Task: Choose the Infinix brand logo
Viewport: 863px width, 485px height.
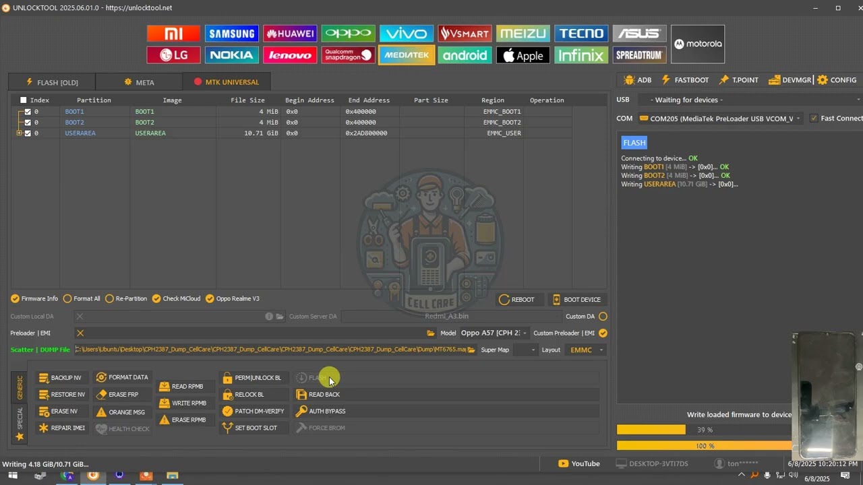Action: pyautogui.click(x=581, y=55)
